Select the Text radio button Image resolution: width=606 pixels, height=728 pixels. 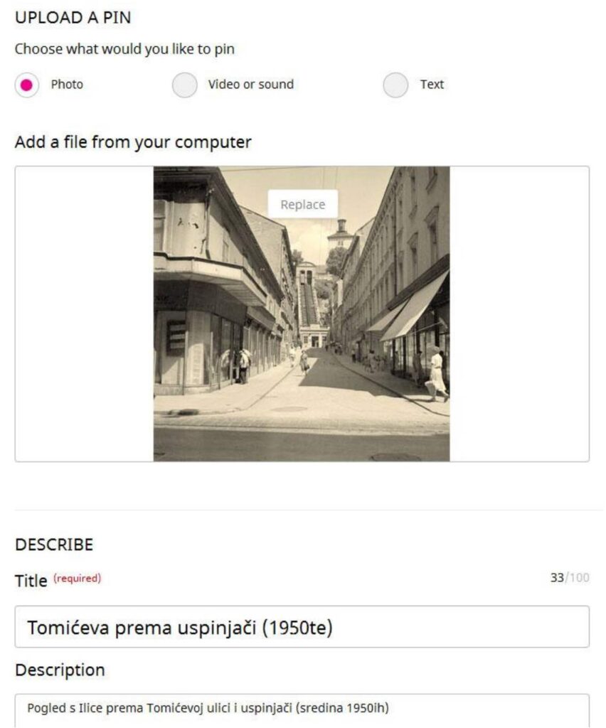395,85
